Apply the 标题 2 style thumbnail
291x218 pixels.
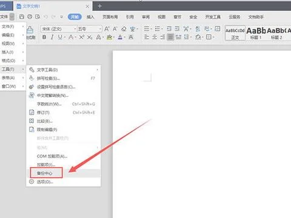[x=276, y=33]
